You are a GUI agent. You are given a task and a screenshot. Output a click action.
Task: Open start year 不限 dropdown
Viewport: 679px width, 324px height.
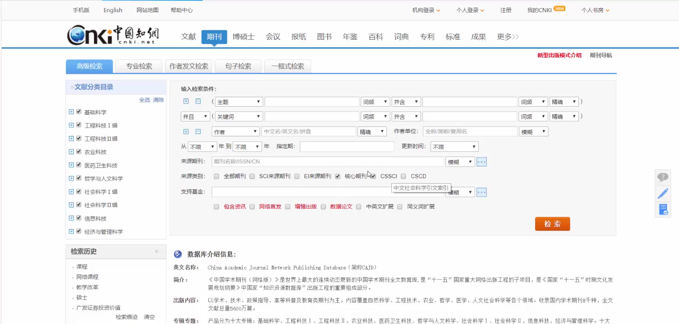(202, 147)
